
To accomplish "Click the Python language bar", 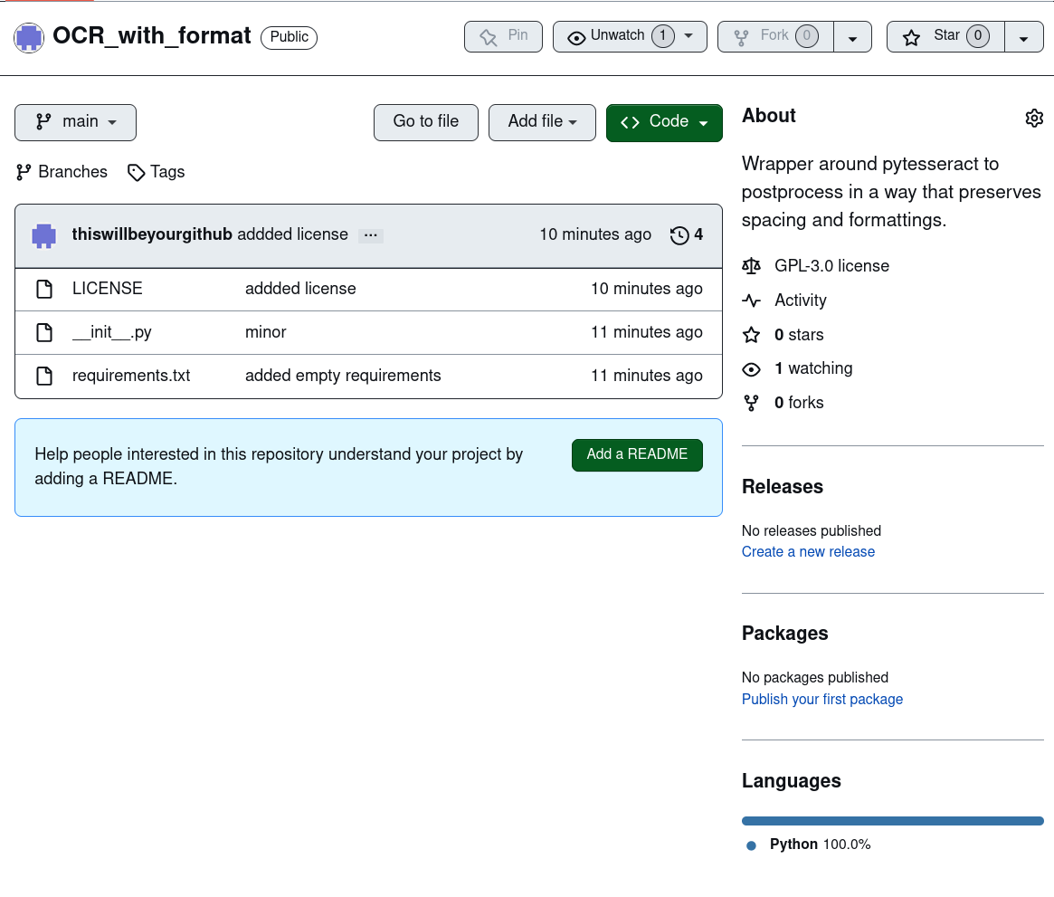I will [x=892, y=821].
